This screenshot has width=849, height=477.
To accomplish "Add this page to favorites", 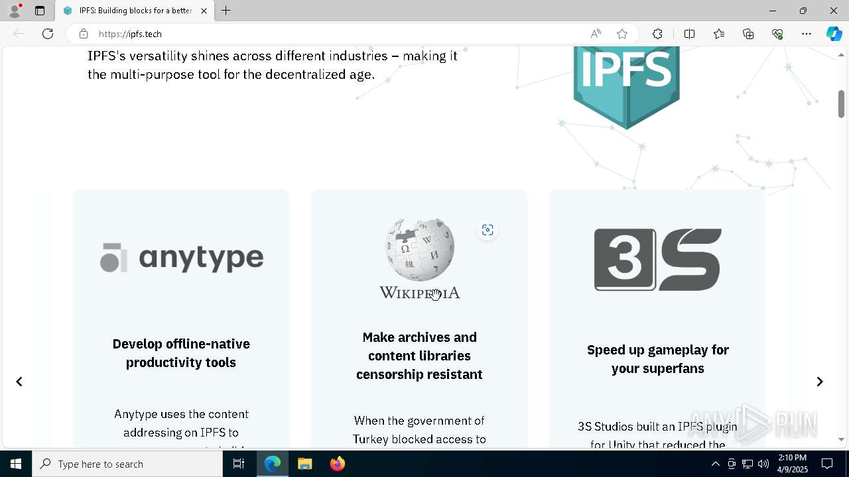I will point(621,34).
